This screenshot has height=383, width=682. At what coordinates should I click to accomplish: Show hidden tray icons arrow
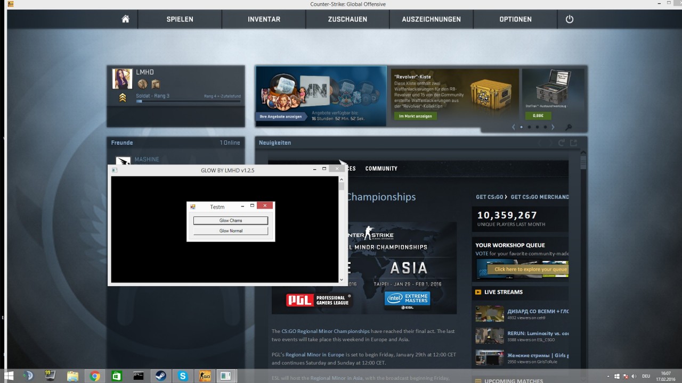pos(609,376)
